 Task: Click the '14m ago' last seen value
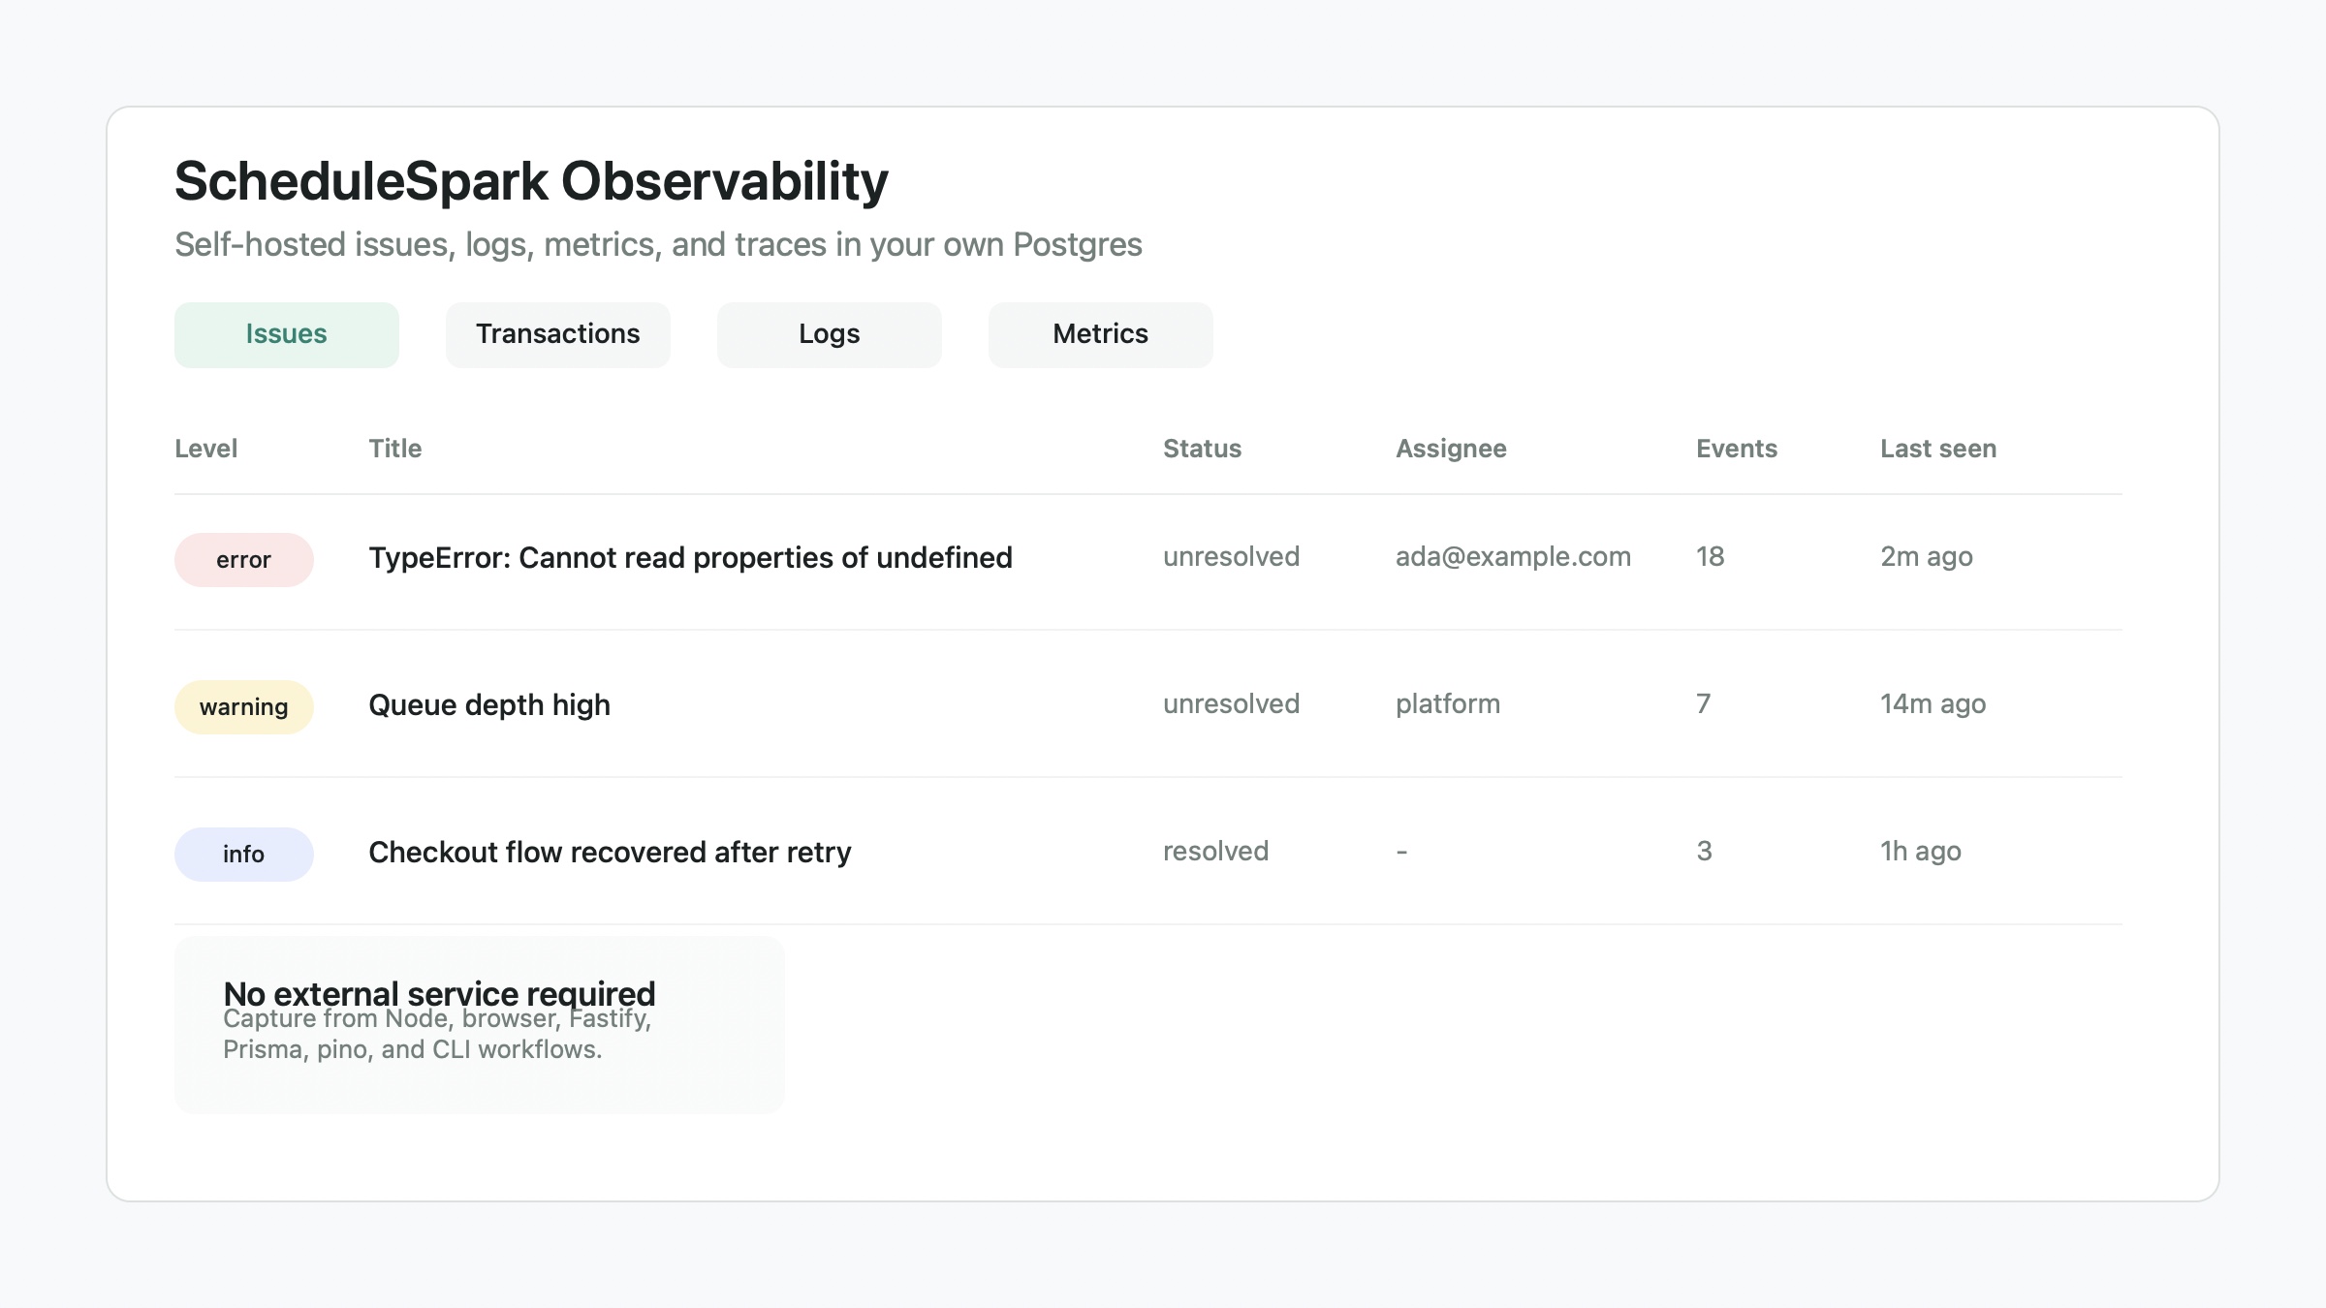click(1933, 704)
